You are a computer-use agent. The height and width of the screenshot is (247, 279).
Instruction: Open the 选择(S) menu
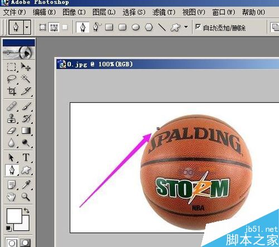coord(134,12)
